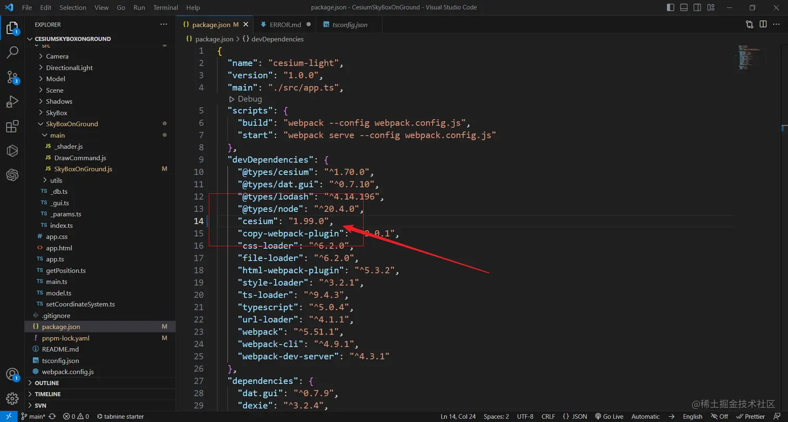Click the Go Live server button

pos(609,416)
